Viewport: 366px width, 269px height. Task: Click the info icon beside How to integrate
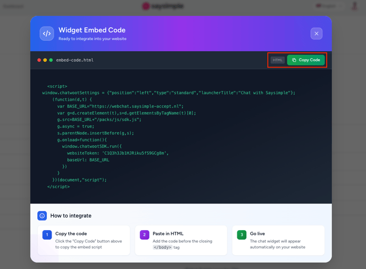click(42, 216)
